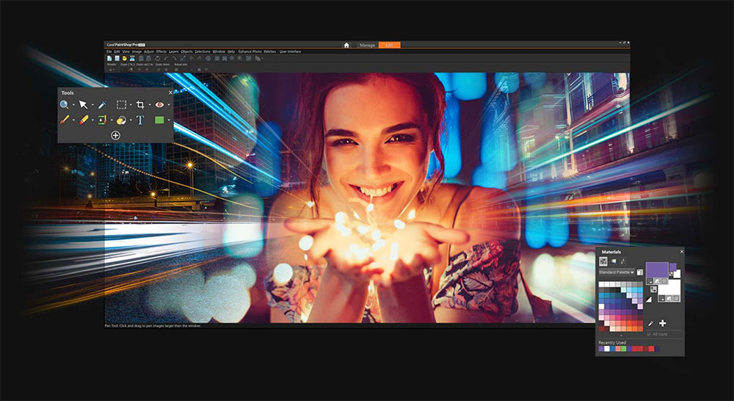
Task: Open the Selections menu
Action: point(203,51)
